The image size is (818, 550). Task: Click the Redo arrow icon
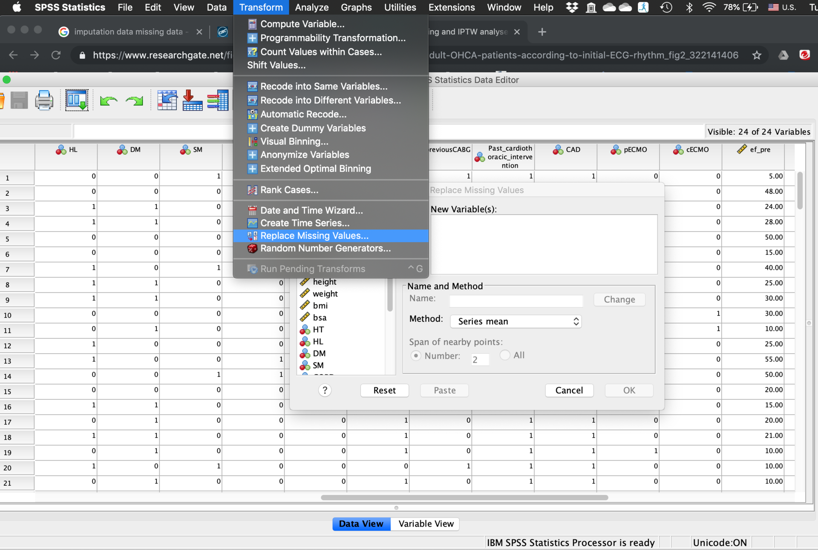click(x=134, y=101)
